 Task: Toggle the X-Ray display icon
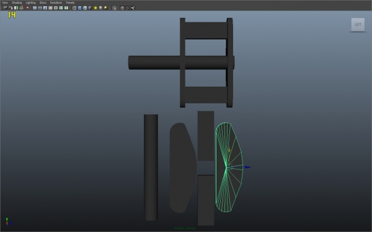[x=122, y=8]
